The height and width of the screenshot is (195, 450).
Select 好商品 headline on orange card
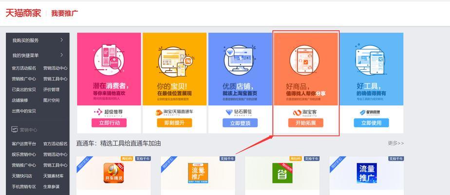(x=298, y=86)
